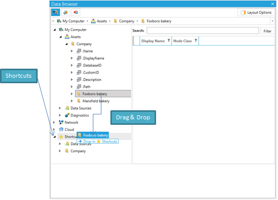Expand the Mansfield bakery tree node
This screenshot has height=200, width=278.
(72, 101)
